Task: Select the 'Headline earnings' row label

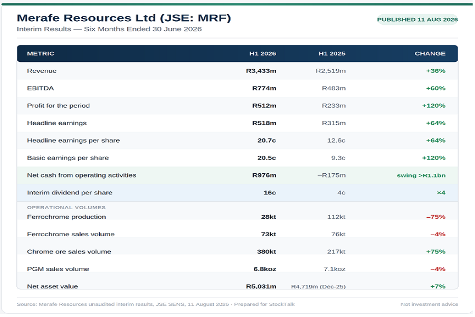Action: tap(57, 123)
